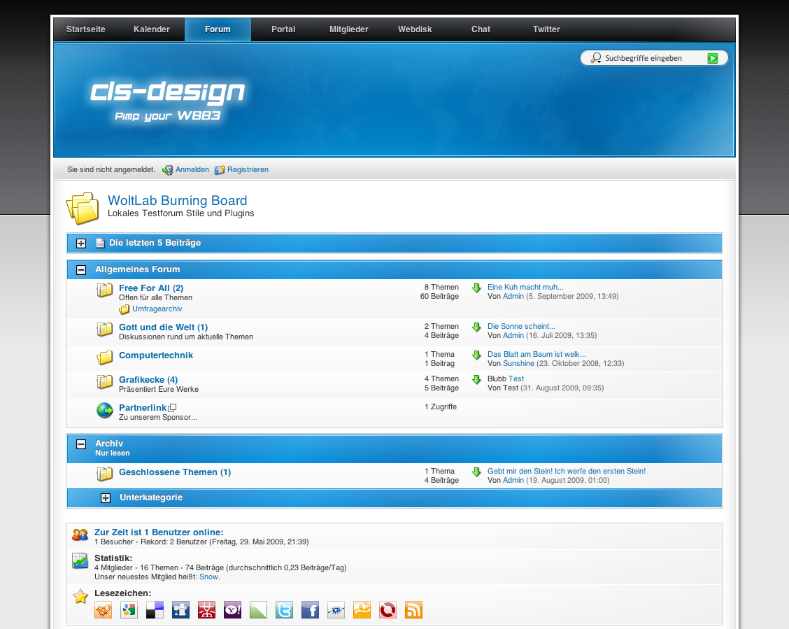Expand the Unterkategorie section

106,498
